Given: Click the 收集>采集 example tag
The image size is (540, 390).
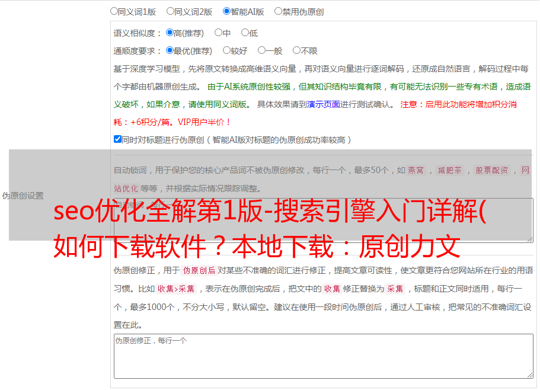Looking at the screenshot, I should point(176,289).
